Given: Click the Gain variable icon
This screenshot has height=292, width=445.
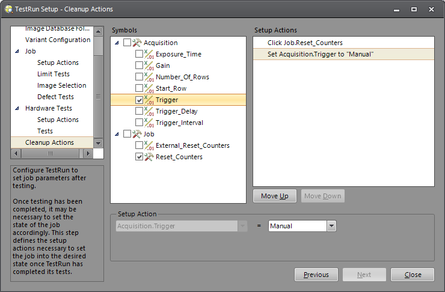Looking at the screenshot, I should [149, 65].
